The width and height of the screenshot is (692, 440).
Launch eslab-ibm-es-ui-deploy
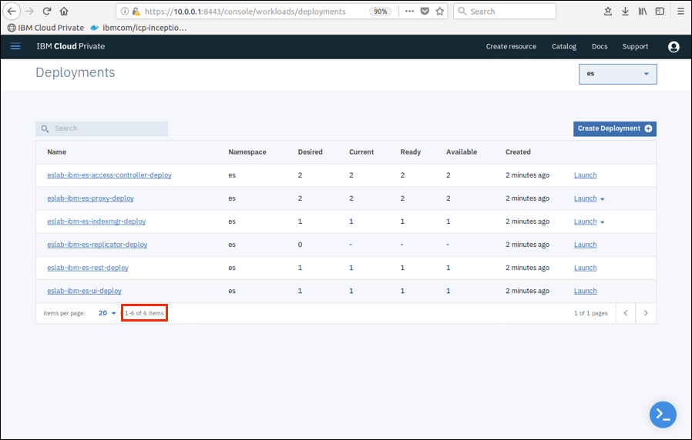pos(585,291)
